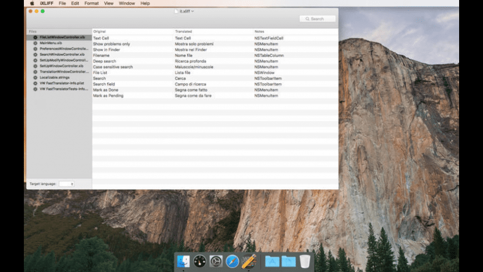483x272 pixels.
Task: Open Finder from the Dock
Action: 183,261
